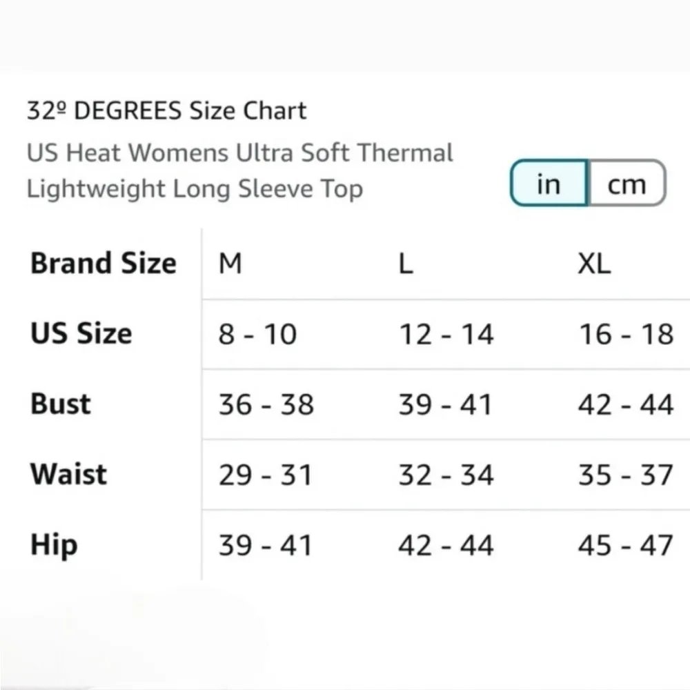This screenshot has height=690, width=690.
Task: Select the Bust row label
Action: (61, 404)
